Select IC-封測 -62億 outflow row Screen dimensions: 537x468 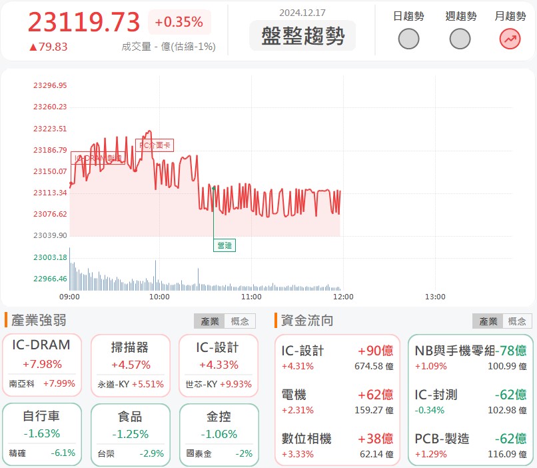coord(470,401)
